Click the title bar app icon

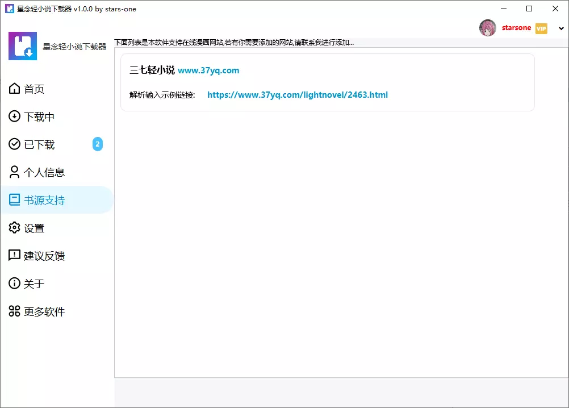(9, 9)
